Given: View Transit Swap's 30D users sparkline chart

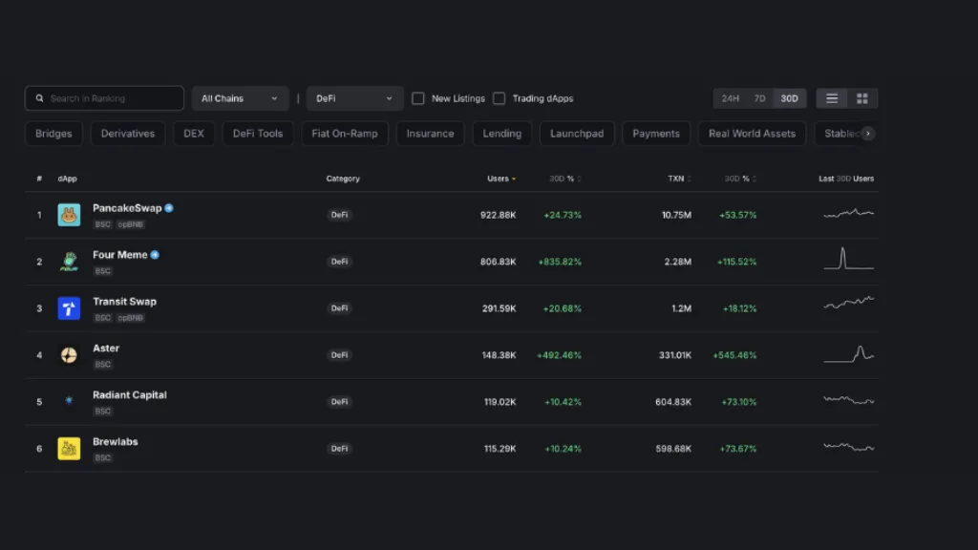Looking at the screenshot, I should point(849,303).
